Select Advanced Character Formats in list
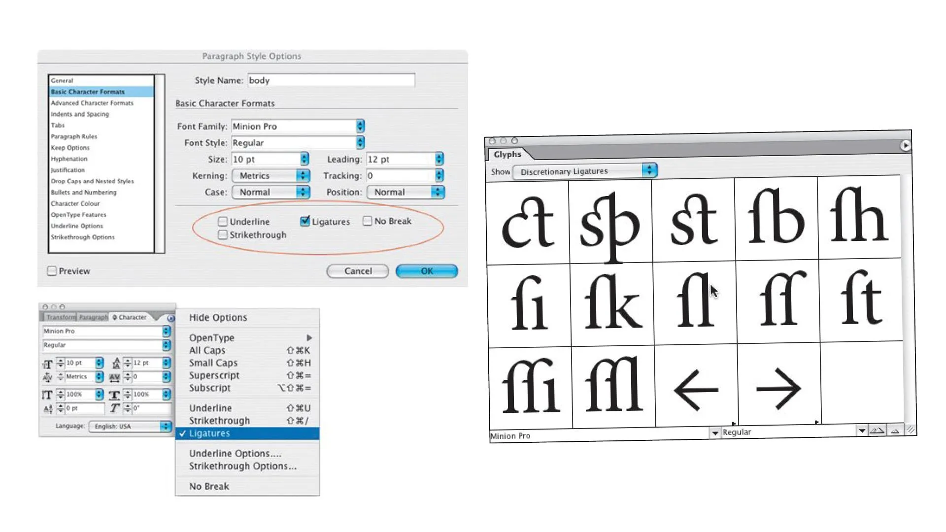This screenshot has width=946, height=532. pyautogui.click(x=92, y=103)
